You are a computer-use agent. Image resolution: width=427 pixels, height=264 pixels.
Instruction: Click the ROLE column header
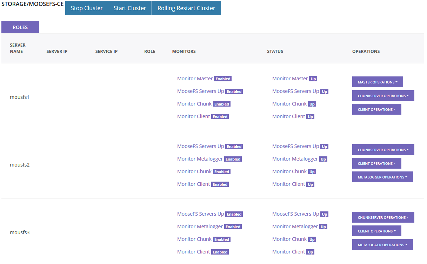pos(150,52)
